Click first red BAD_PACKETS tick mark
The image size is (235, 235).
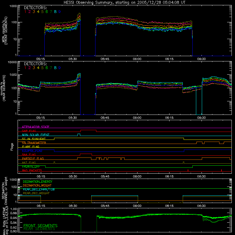188,170
